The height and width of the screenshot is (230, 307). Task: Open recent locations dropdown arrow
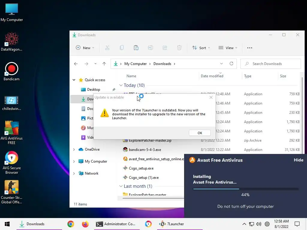click(95, 64)
